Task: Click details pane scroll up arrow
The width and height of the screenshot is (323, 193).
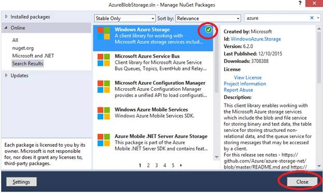Action: [319, 29]
